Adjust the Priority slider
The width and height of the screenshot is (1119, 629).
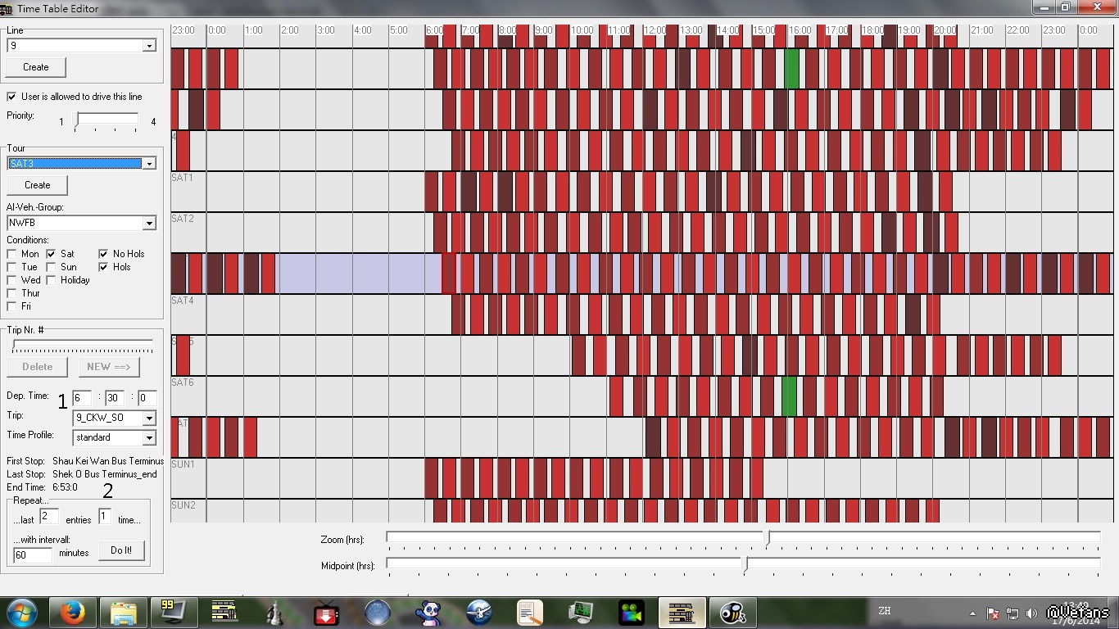point(77,121)
